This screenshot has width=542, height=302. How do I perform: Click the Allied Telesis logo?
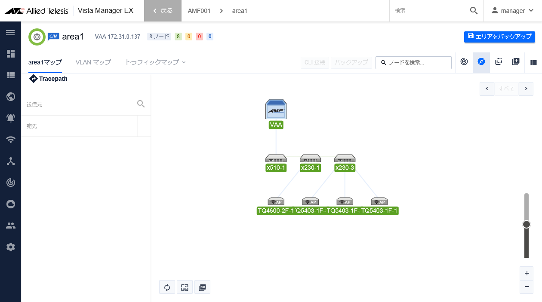coord(37,11)
